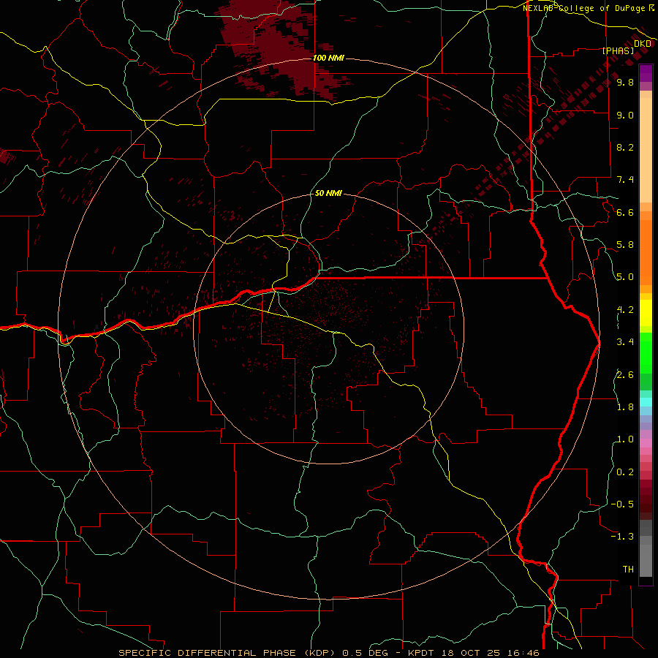Pick the purple swatch atop the color scale
This screenshot has width=658, height=658.
click(646, 73)
